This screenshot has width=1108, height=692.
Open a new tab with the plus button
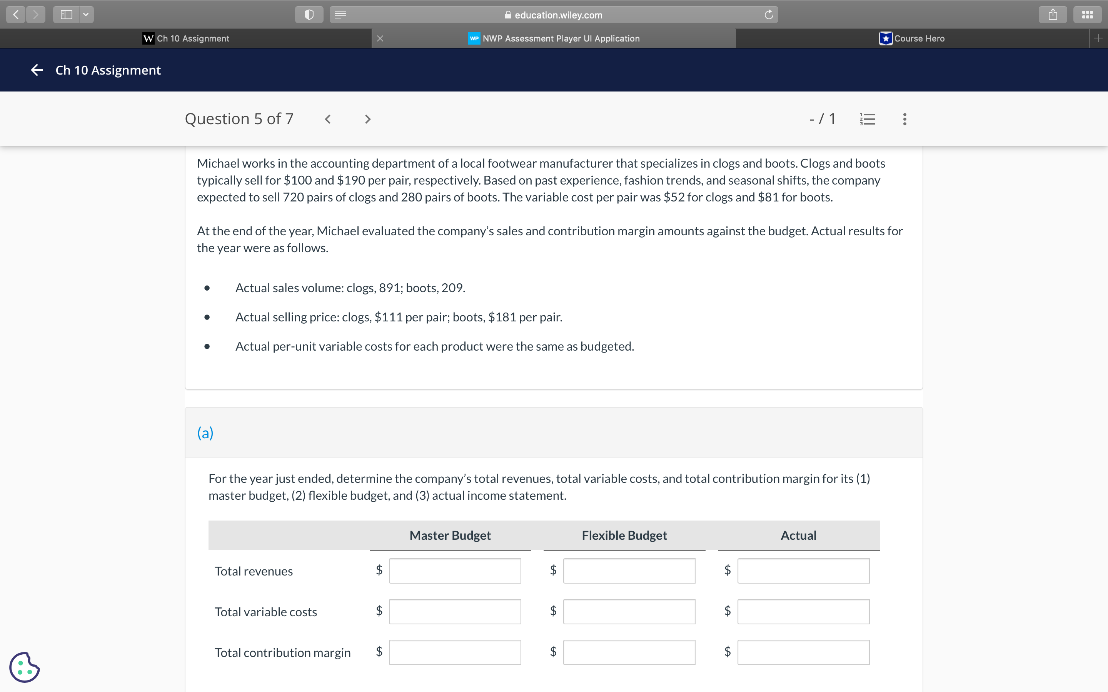pyautogui.click(x=1098, y=38)
